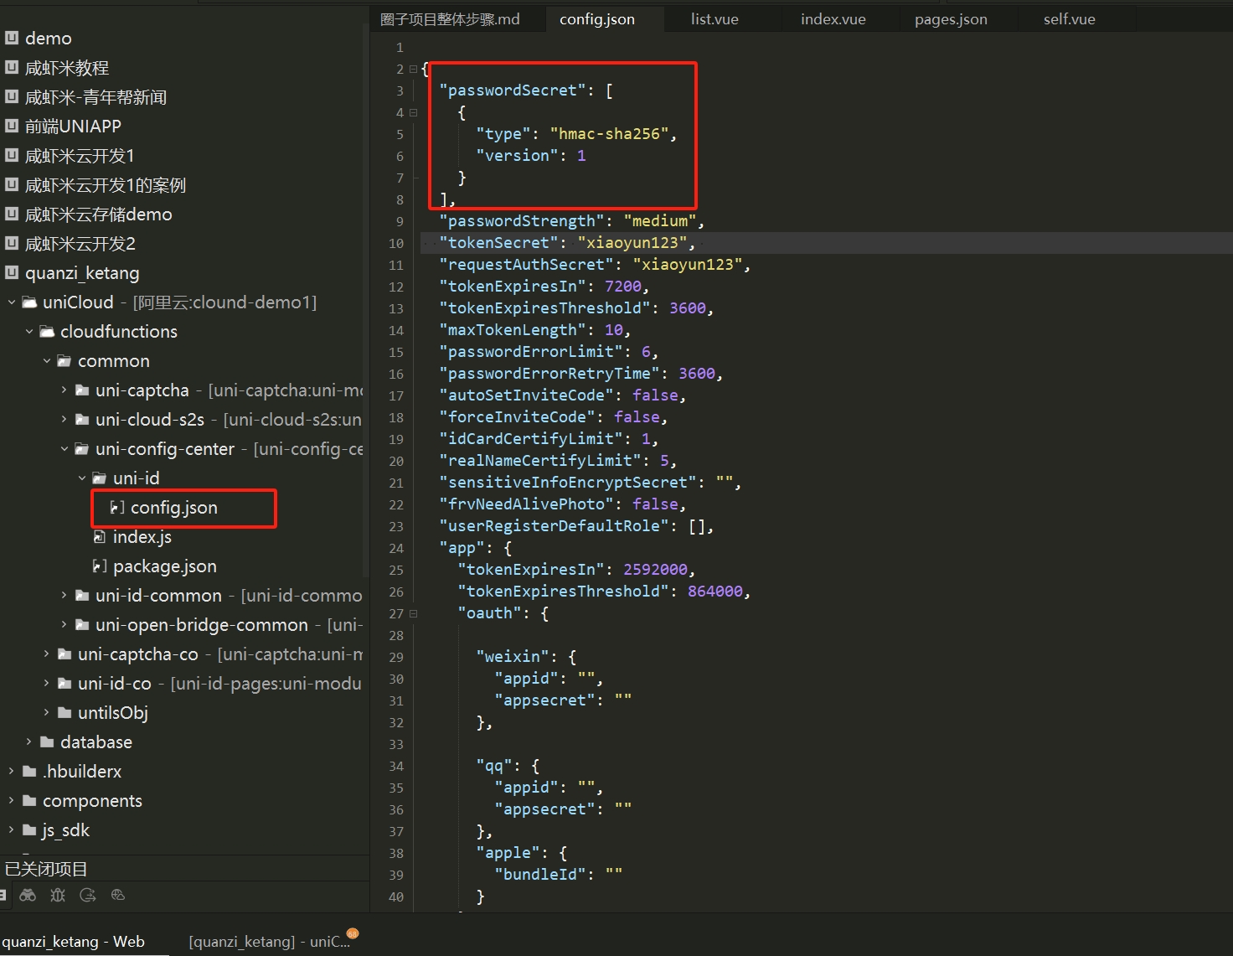Click the demo project icon in sidebar
The width and height of the screenshot is (1233, 956).
tap(12, 38)
